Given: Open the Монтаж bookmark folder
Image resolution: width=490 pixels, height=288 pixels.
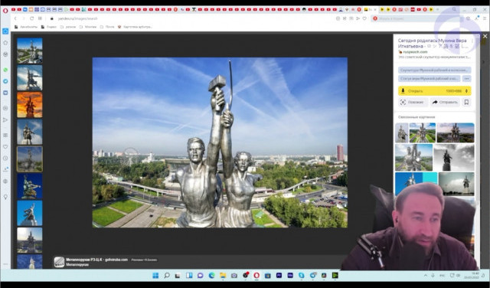Looking at the screenshot, I should coord(88,27).
